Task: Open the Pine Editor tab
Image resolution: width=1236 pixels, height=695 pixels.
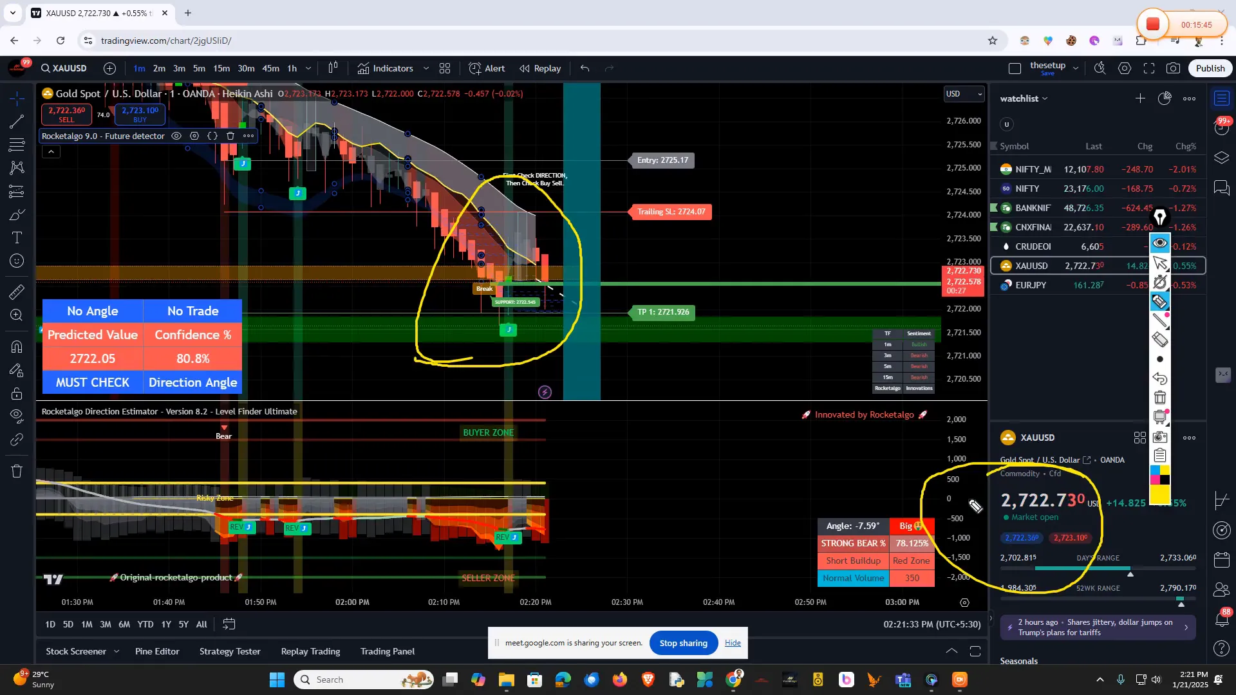Action: [157, 651]
